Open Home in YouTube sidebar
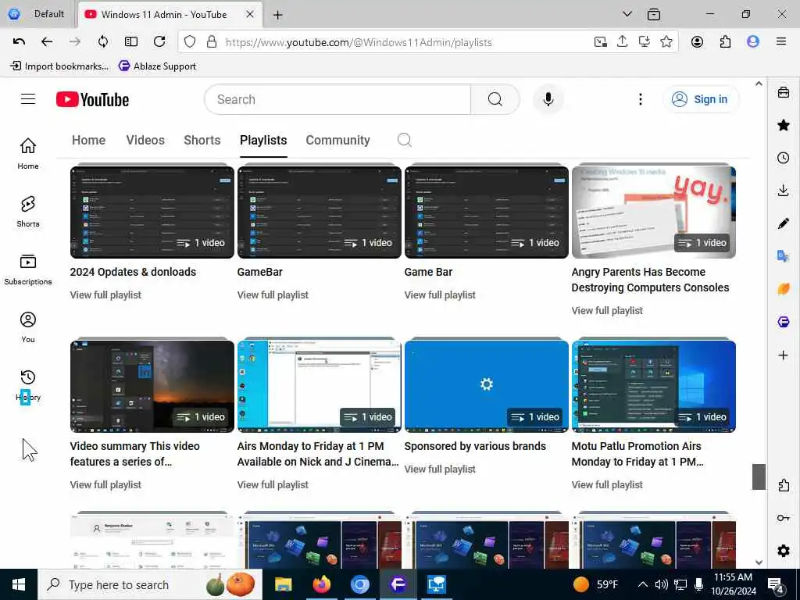 click(x=28, y=153)
